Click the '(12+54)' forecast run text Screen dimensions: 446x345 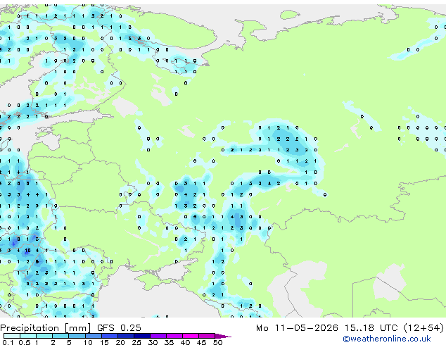pos(423,328)
